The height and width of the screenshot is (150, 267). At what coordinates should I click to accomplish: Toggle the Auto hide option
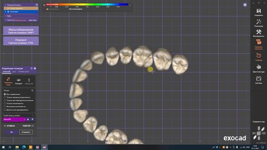[x=33, y=20]
